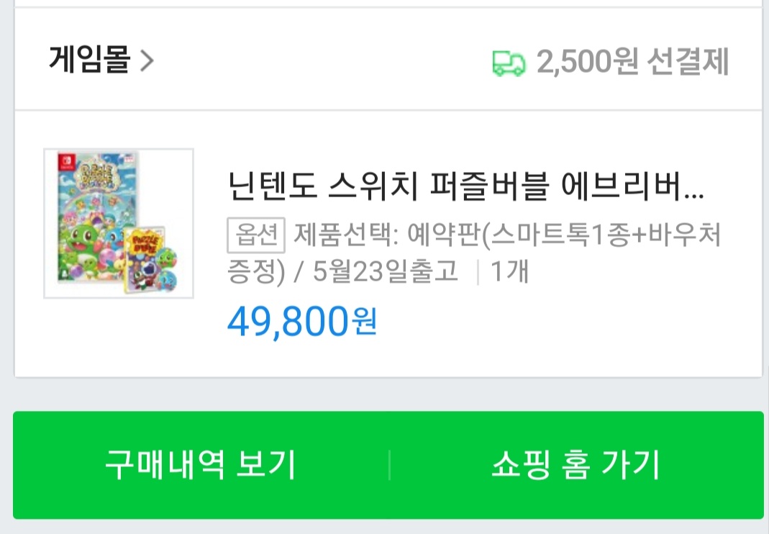This screenshot has width=769, height=534.
Task: Tap the chevron arrow beside 게임몰
Action: pos(147,61)
